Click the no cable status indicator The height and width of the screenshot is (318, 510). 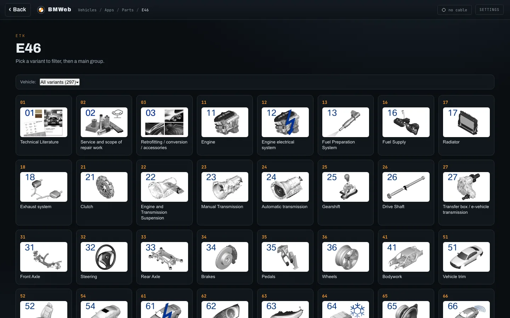coord(454,10)
